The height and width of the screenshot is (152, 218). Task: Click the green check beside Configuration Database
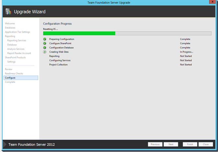click(45, 48)
